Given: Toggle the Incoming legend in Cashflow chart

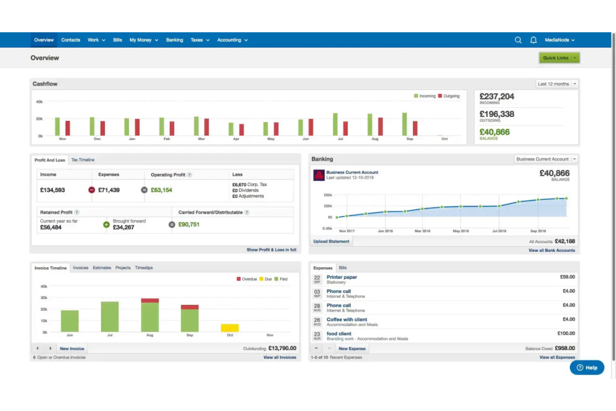Looking at the screenshot, I should pyautogui.click(x=423, y=96).
